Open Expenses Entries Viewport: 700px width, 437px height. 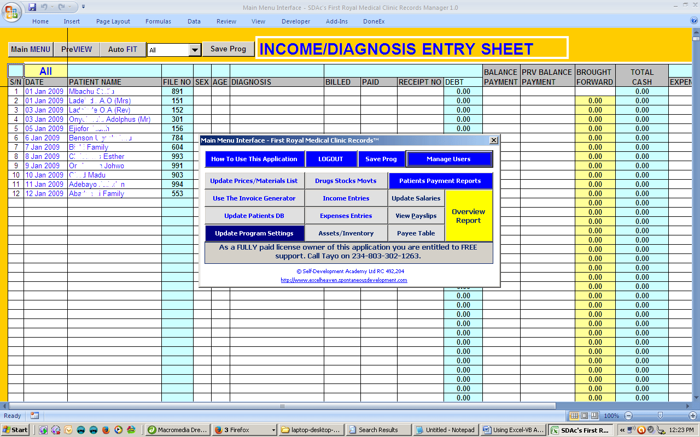[346, 216]
